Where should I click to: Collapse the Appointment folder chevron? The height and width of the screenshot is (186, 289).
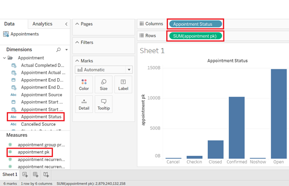(x=4, y=58)
